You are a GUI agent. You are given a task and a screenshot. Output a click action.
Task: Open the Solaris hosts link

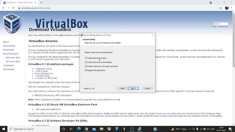click(x=43, y=76)
